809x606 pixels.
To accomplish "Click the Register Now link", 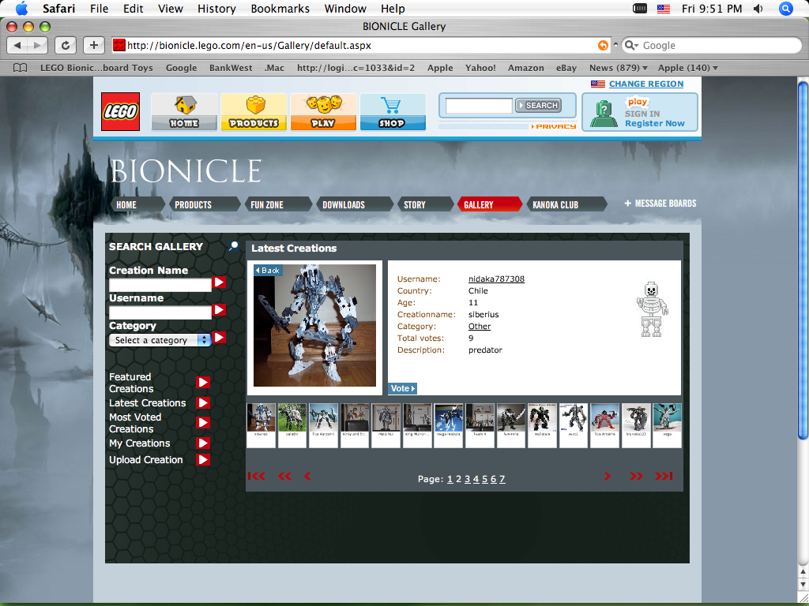I will coord(655,124).
